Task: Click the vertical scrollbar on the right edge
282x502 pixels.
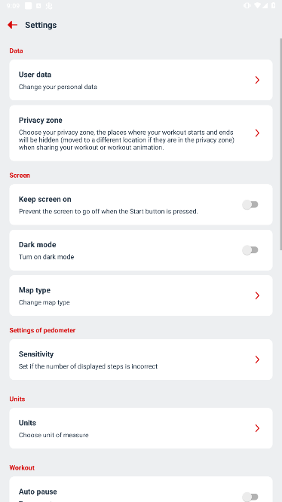Action: click(x=280, y=144)
